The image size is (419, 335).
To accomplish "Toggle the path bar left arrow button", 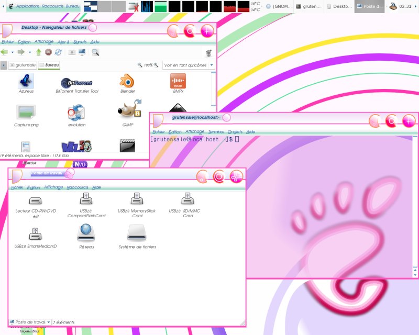I will (x=4, y=65).
